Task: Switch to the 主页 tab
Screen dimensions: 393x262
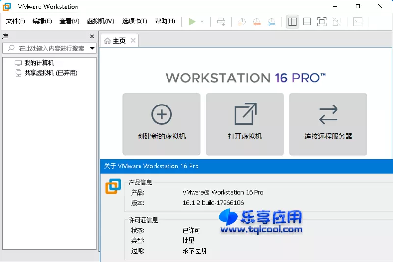Action: tap(119, 41)
